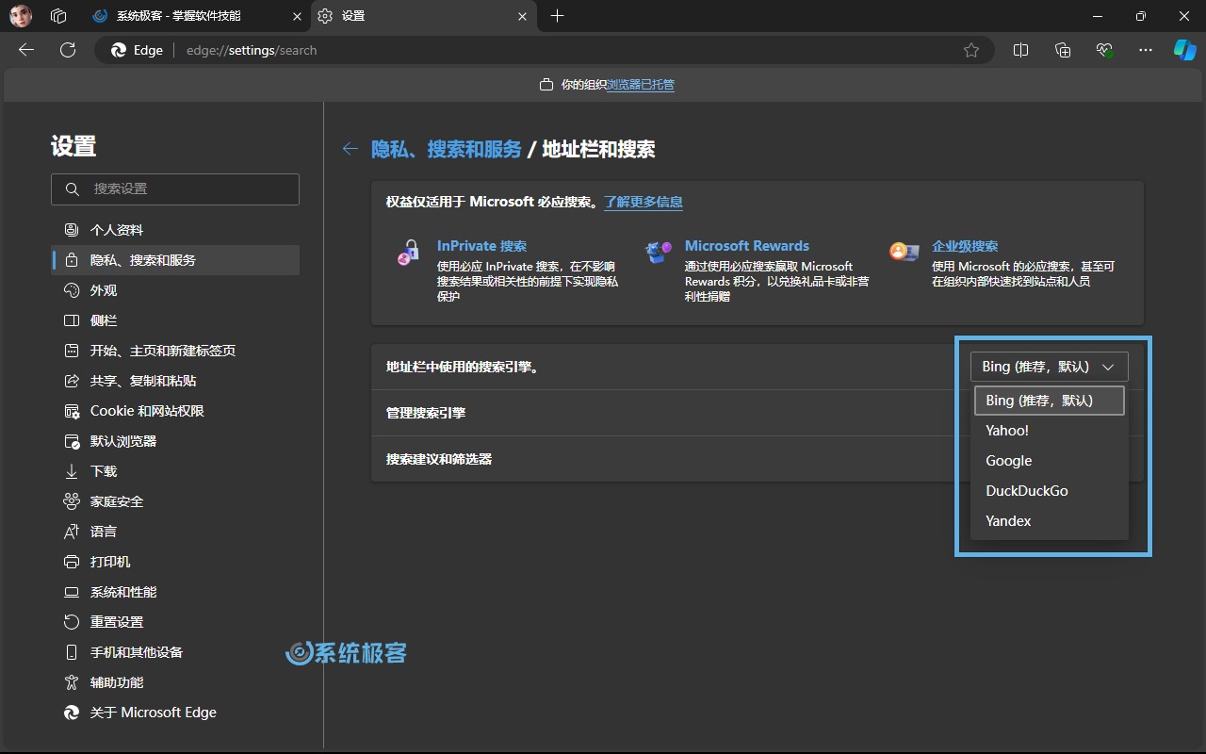Open the 企业级搜索 link
Image resolution: width=1206 pixels, height=754 pixels.
click(965, 246)
